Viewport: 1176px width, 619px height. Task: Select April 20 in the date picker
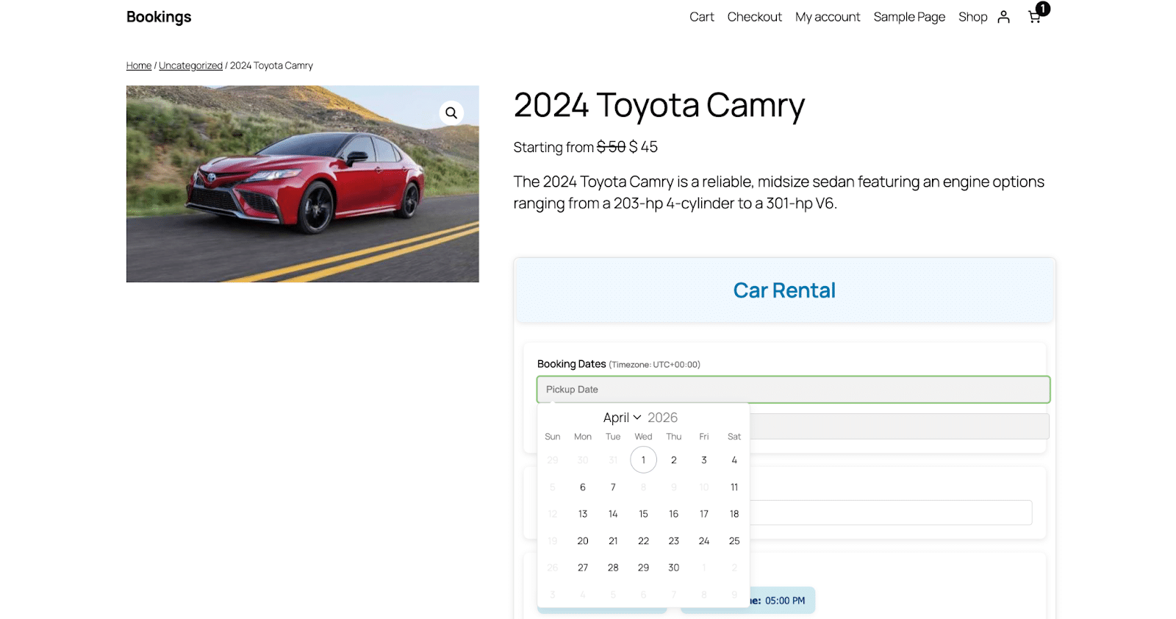coord(583,541)
